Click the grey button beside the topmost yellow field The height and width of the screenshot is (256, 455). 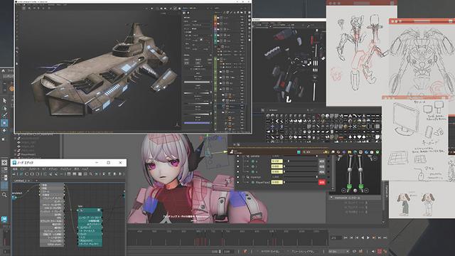[x=322, y=161]
